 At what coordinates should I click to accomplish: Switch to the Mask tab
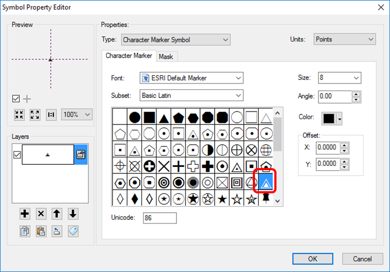click(x=166, y=57)
